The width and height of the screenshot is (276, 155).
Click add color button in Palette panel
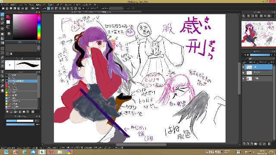click(7, 54)
